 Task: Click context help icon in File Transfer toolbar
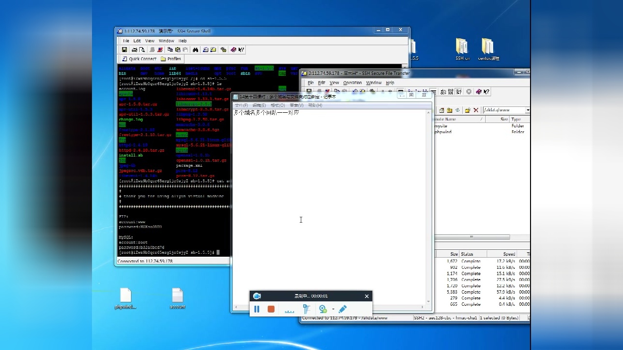487,91
